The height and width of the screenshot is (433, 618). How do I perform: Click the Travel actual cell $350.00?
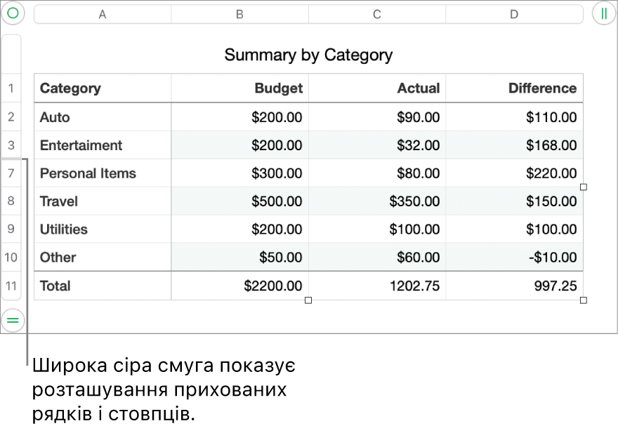(414, 201)
